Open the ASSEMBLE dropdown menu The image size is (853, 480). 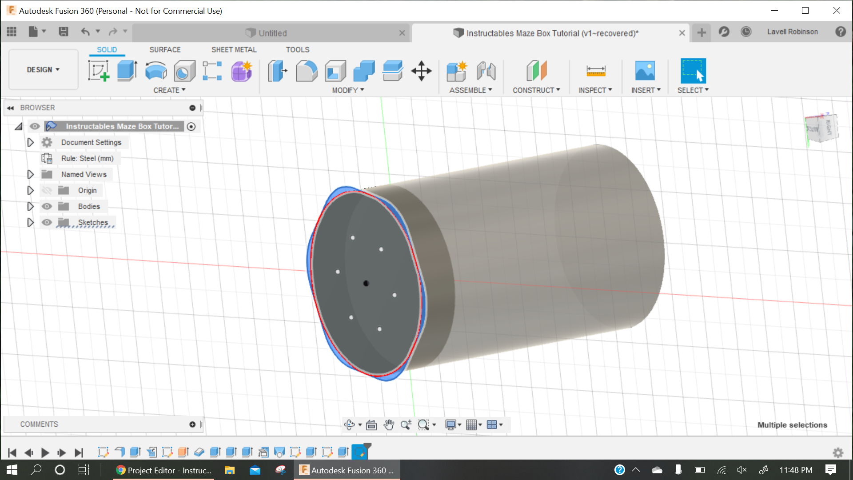tap(470, 90)
